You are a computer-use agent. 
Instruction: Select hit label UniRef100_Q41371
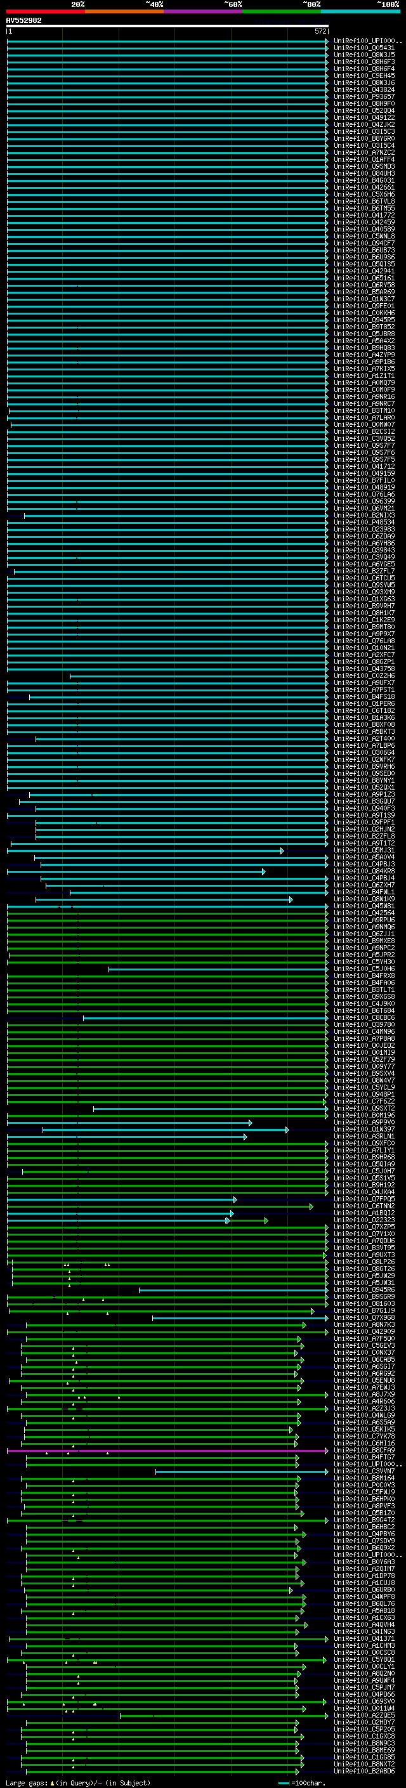(x=364, y=1638)
